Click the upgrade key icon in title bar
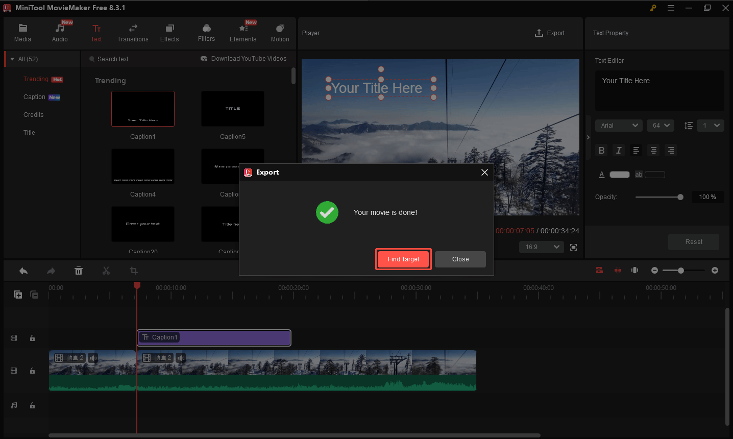This screenshot has width=733, height=439. coord(653,8)
